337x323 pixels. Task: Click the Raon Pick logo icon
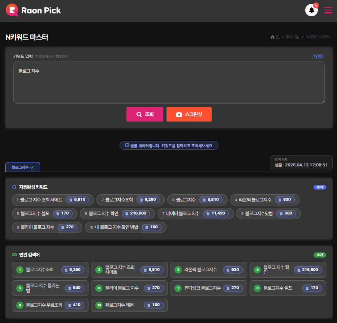[12, 10]
